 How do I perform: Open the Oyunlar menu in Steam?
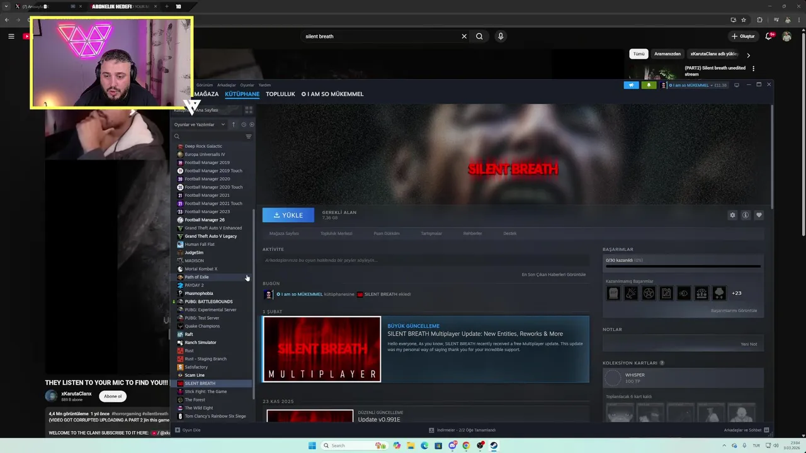tap(247, 85)
